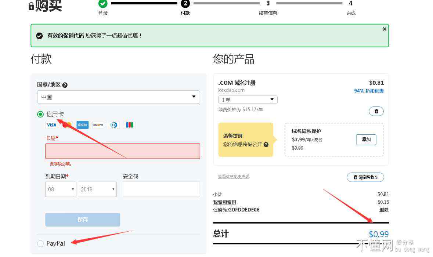Screen dimensions: 433x257
Task: Click the promo code GOFDDEDE06 link
Action: [x=244, y=210]
